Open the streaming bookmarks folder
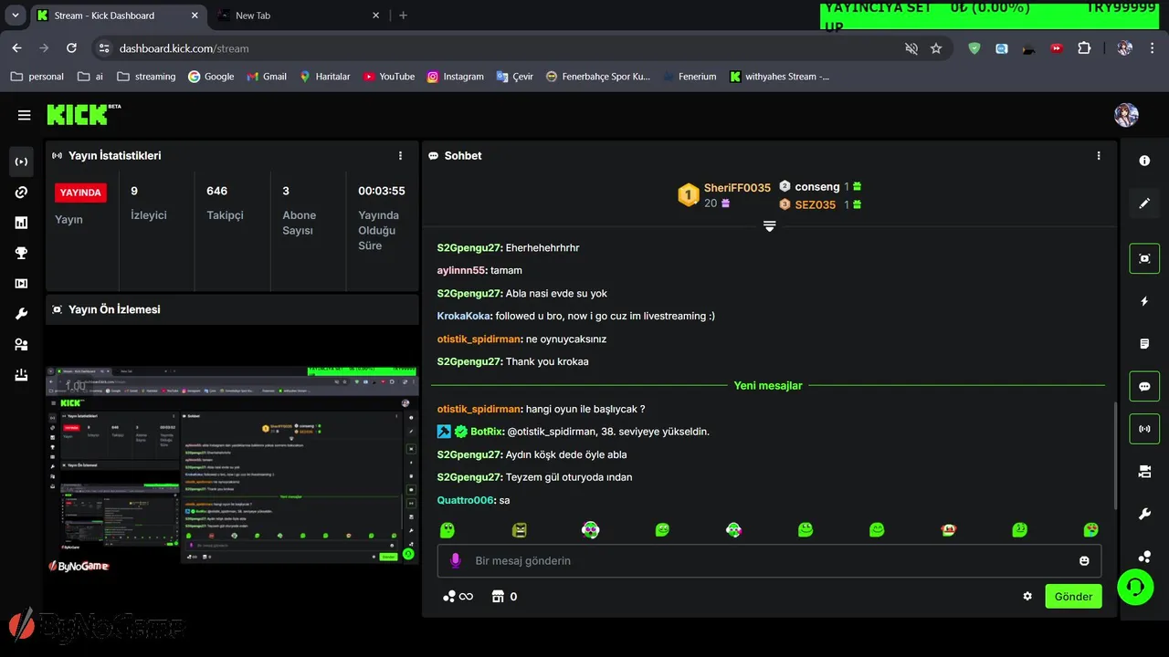 [x=146, y=77]
